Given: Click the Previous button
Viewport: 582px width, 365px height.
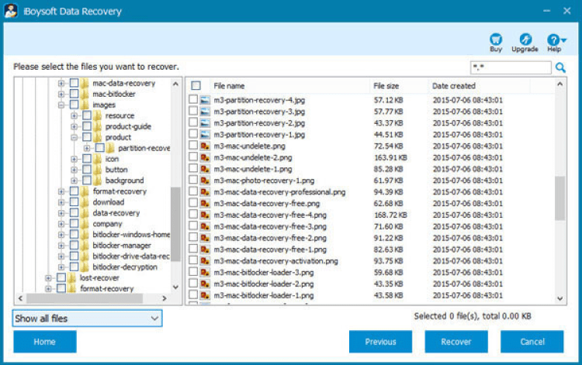Looking at the screenshot, I should click(380, 342).
